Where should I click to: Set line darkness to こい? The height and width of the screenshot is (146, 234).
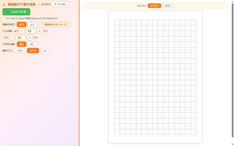click(x=45, y=51)
